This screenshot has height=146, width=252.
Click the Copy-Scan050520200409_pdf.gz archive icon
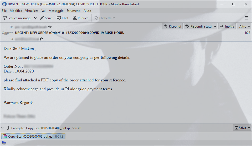click(x=5, y=136)
